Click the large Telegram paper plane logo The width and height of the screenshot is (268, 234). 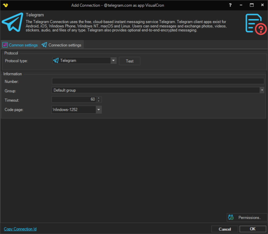[x=12, y=24]
